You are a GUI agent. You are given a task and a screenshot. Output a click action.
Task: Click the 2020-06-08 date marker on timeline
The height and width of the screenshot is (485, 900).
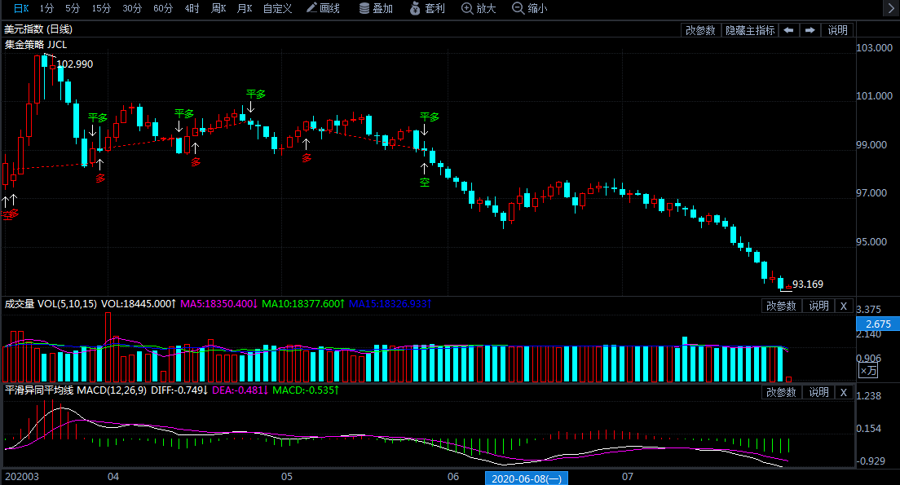(x=527, y=478)
